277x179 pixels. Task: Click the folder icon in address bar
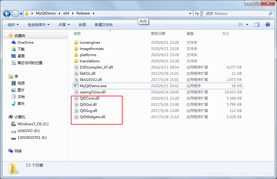[27, 13]
